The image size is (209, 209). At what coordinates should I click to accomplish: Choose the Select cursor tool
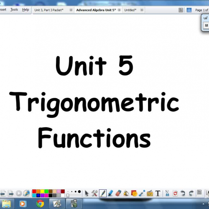pyautogui.click(x=87, y=194)
